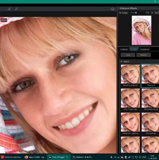The width and height of the screenshot is (159, 160).
Task: Collapse the Zoom section
Action: click(120, 13)
